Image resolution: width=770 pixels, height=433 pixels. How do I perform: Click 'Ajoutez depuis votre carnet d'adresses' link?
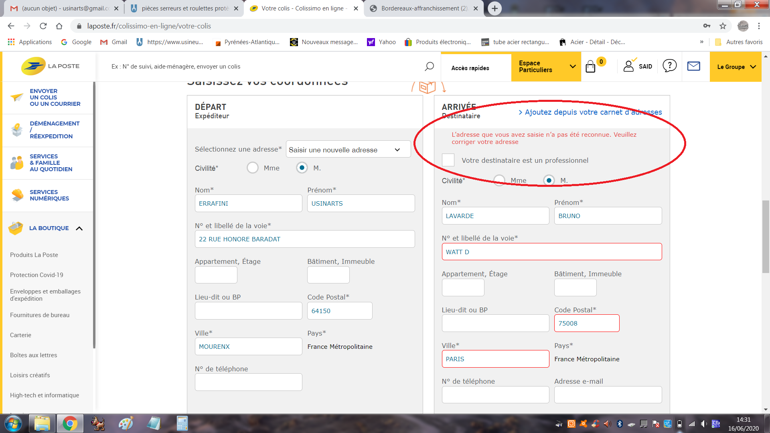coord(590,112)
